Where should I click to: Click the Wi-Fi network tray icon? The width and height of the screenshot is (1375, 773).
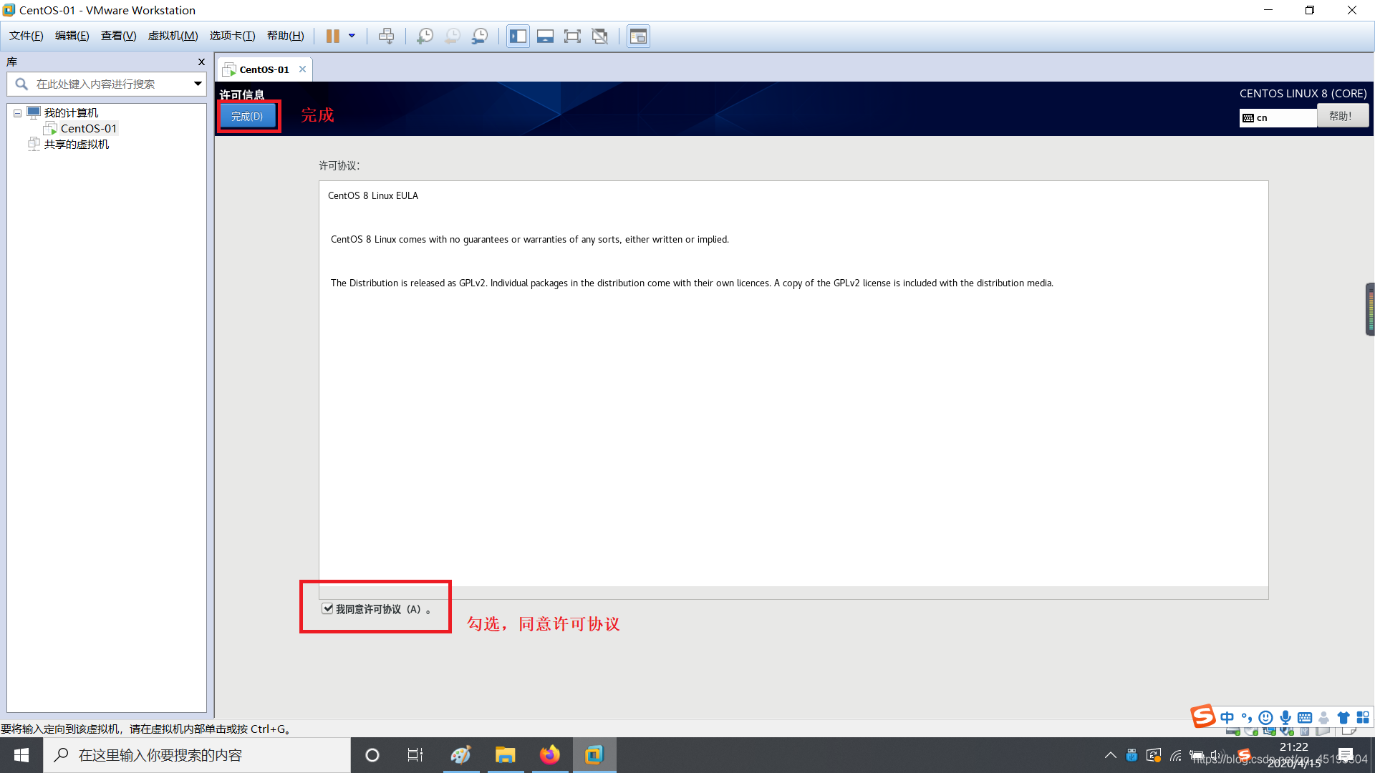pos(1175,755)
